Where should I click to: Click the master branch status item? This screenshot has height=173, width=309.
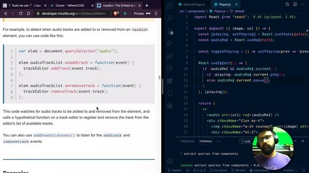175,170
